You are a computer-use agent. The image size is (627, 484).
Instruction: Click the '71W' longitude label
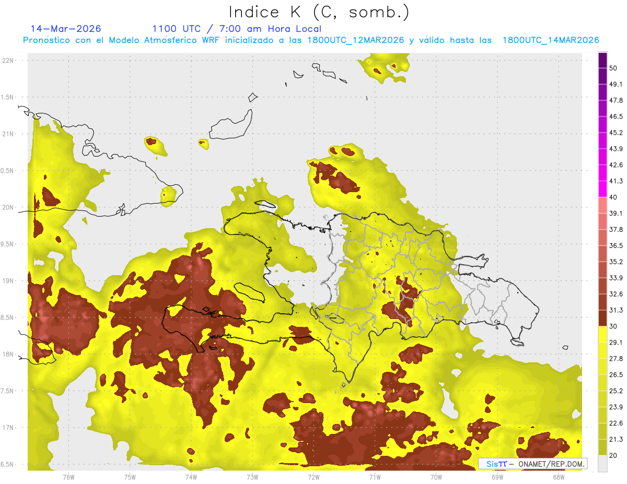point(375,477)
